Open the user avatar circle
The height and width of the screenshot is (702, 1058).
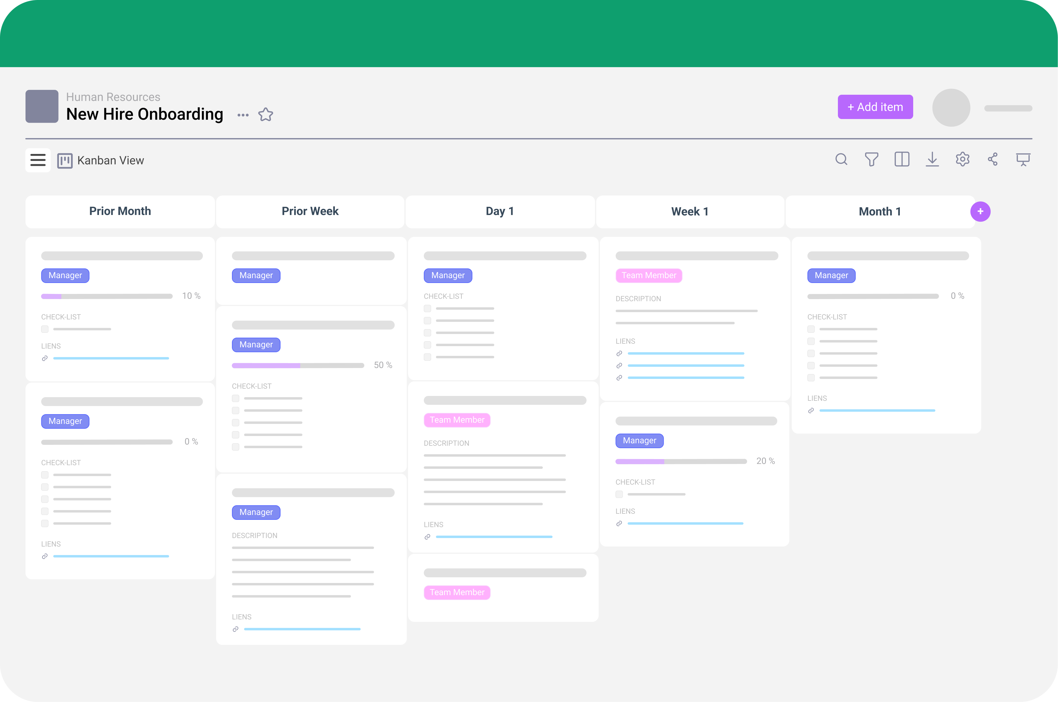pos(951,107)
